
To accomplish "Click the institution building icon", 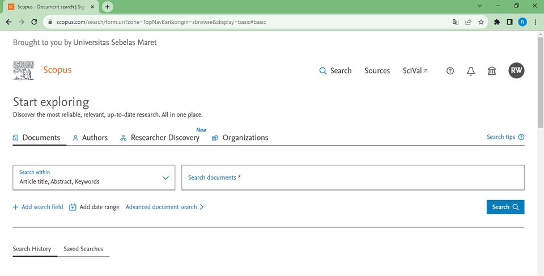I will click(492, 71).
